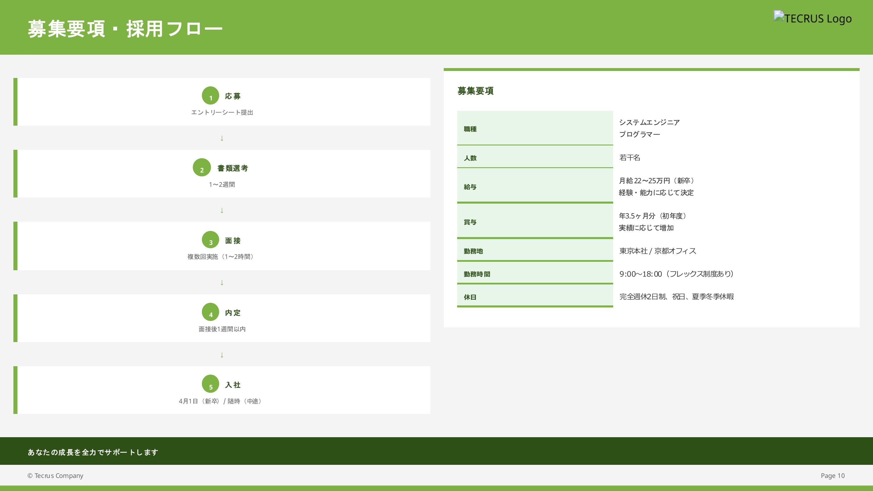This screenshot has width=873, height=491.
Task: Click the step 4 circle for 内定
Action: coord(210,312)
